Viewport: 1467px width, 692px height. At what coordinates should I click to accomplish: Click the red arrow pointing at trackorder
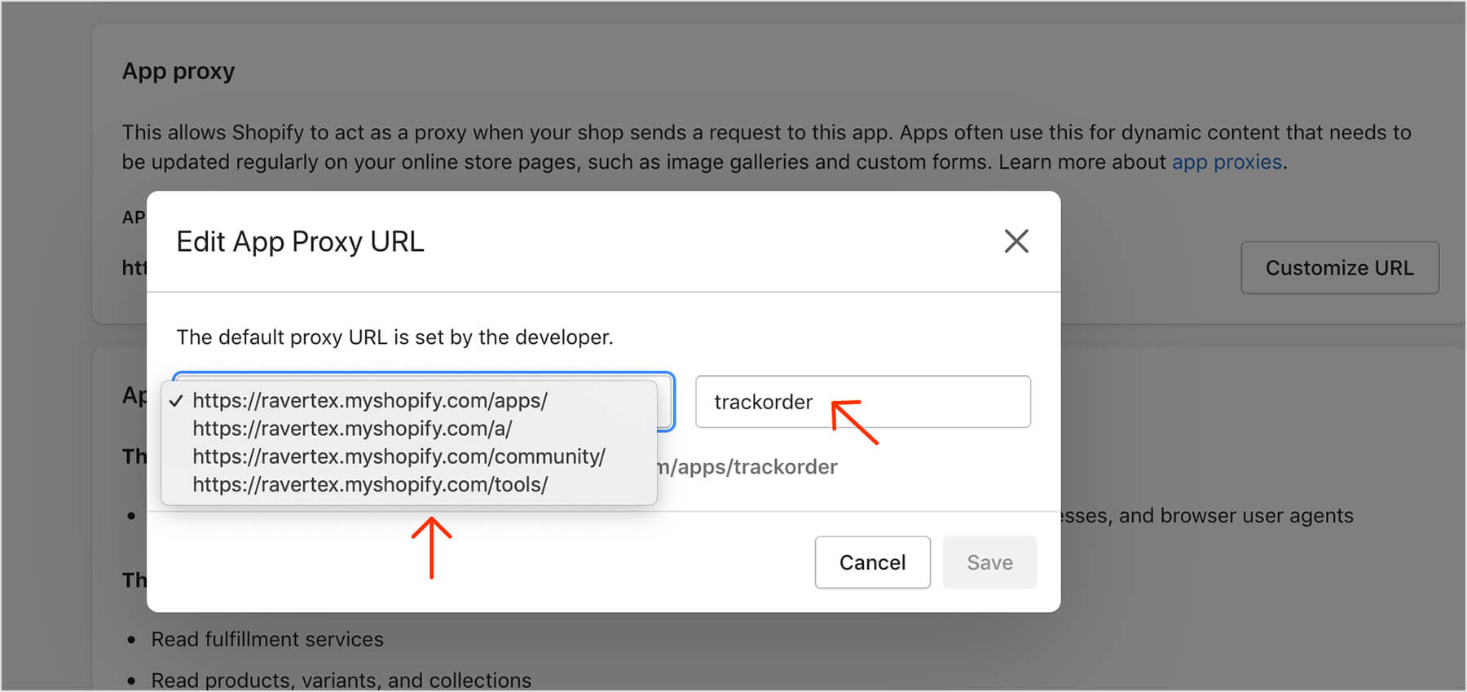coord(854,421)
